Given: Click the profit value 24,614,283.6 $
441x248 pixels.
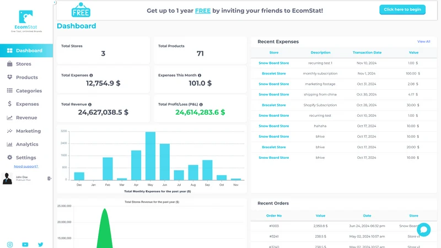Looking at the screenshot, I should [200, 112].
